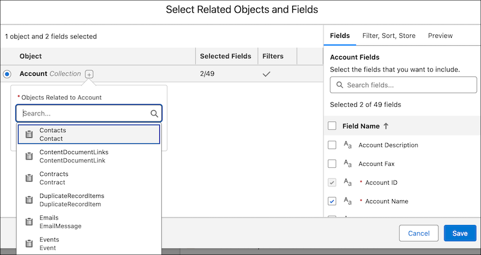Click the Account Fax field name

click(376, 164)
